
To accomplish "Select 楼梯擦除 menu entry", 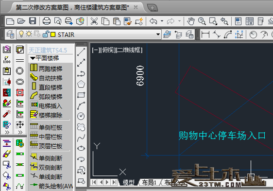I will pos(46,115).
